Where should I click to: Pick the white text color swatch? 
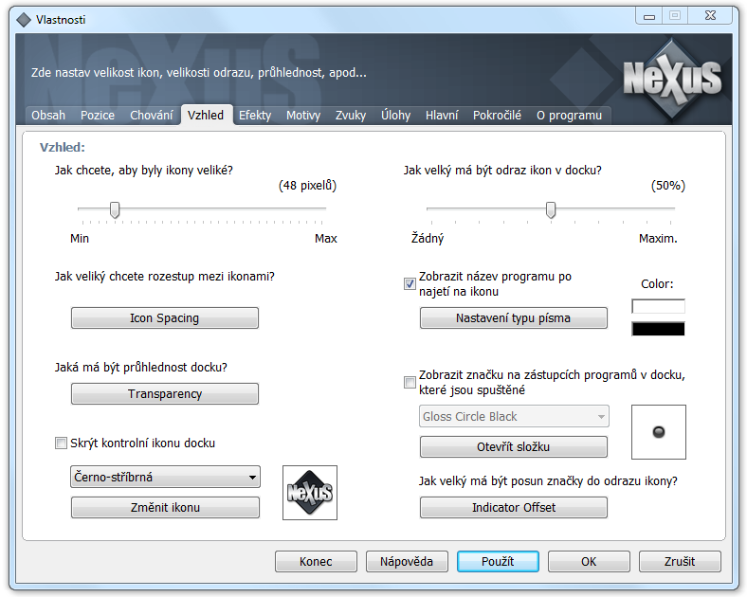coord(659,306)
